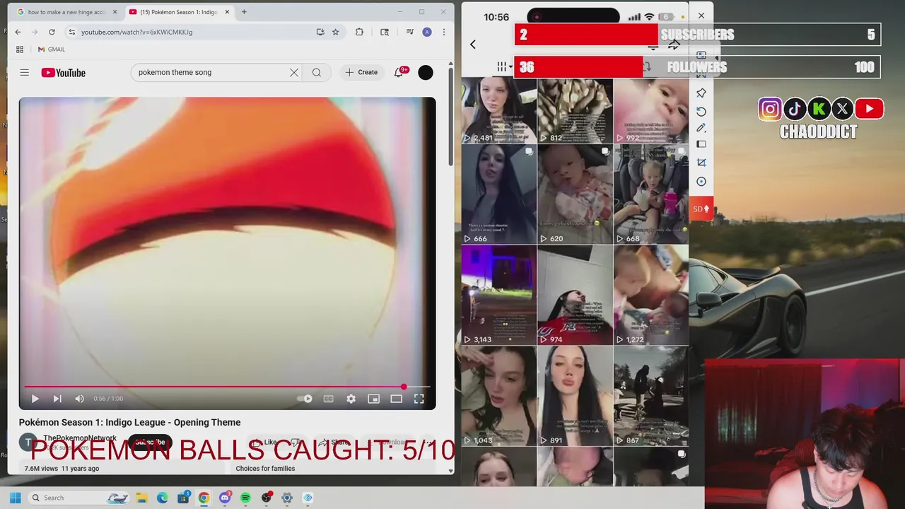Mute the YouTube player volume

[79, 399]
